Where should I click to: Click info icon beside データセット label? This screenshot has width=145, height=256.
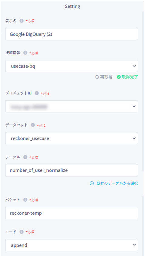click(x=33, y=125)
